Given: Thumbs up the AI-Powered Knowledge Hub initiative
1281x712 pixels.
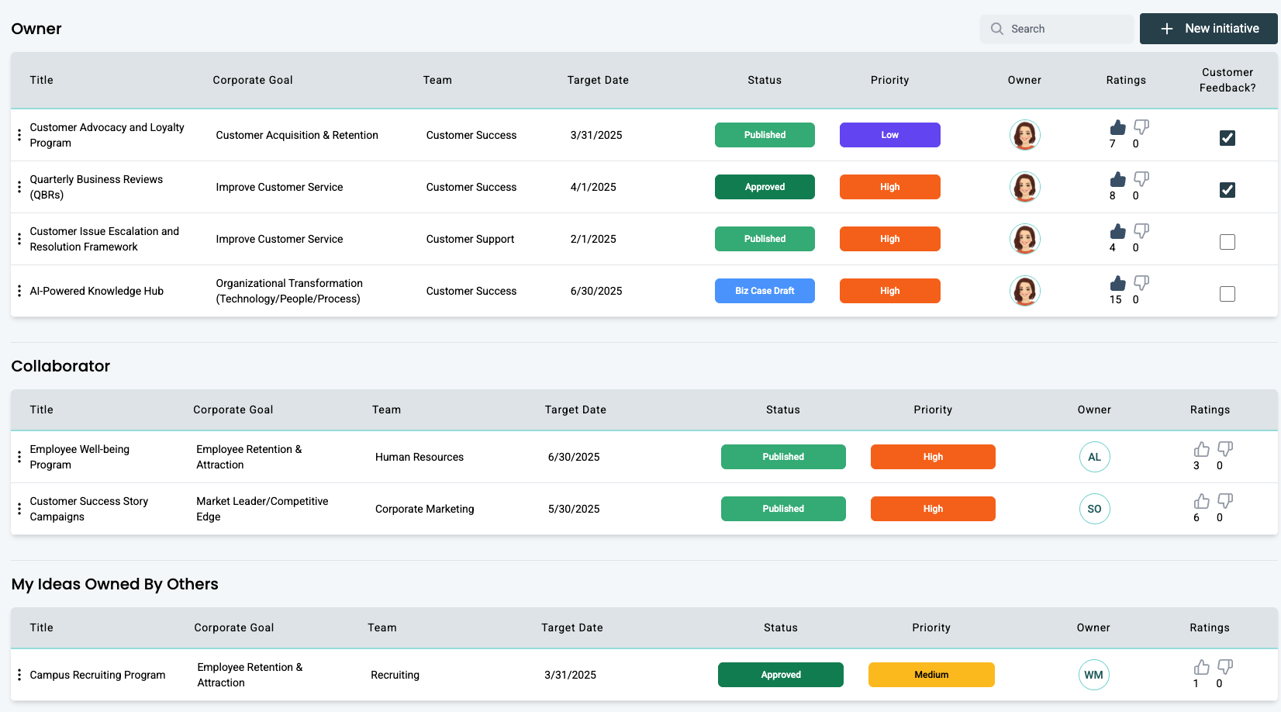Looking at the screenshot, I should 1117,283.
